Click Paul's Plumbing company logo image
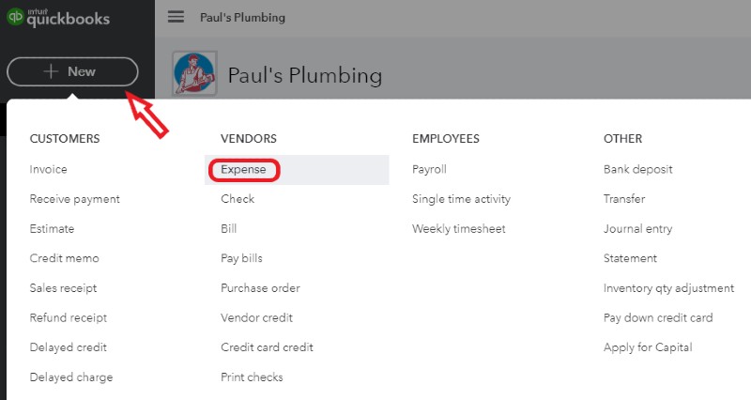Screen dimensions: 751x400 point(194,73)
